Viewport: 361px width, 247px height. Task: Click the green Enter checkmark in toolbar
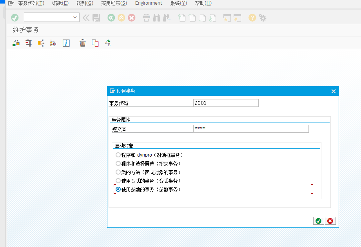[15, 18]
